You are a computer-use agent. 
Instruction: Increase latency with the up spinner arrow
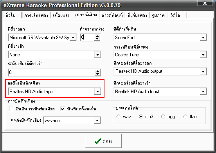97,36
